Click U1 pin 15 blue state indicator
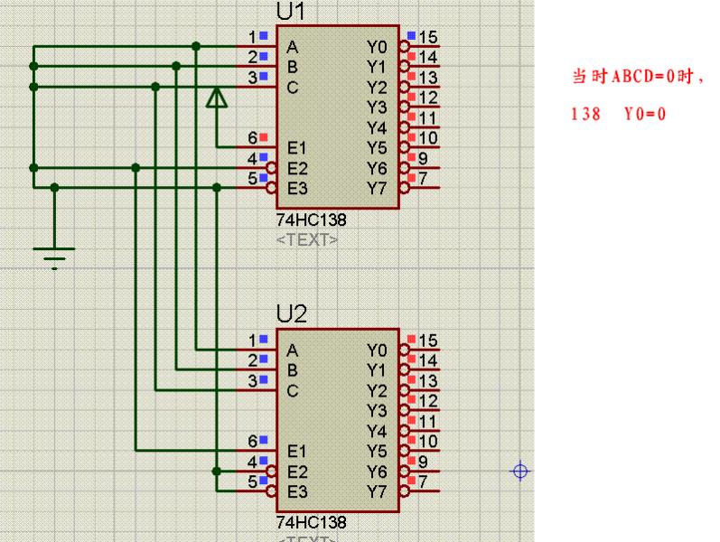 (411, 35)
